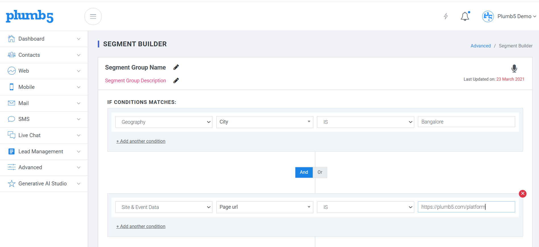Click the Mail envelope icon
Image resolution: width=539 pixels, height=247 pixels.
(12, 103)
